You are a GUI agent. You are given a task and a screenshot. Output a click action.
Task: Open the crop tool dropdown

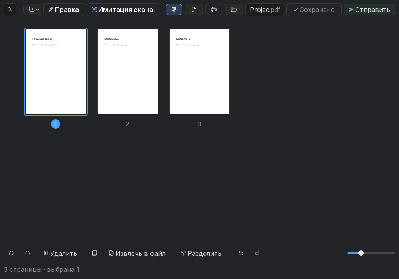coord(32,10)
